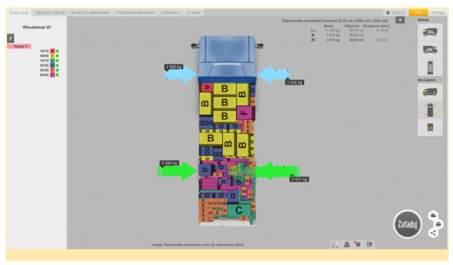Viewport: 453px width, 265px height.
Task: Click the share hexagon icon
Action: 433,233
